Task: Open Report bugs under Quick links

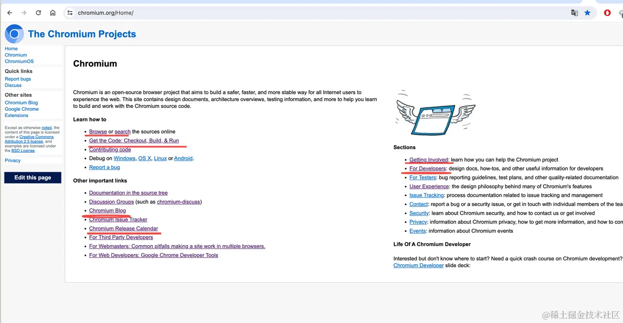Action: tap(18, 79)
